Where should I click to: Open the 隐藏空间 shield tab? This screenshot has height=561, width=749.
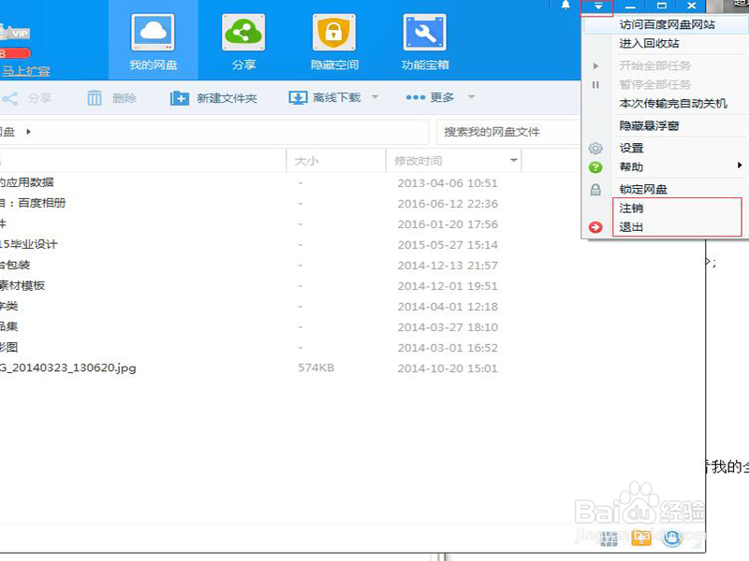coord(334,42)
